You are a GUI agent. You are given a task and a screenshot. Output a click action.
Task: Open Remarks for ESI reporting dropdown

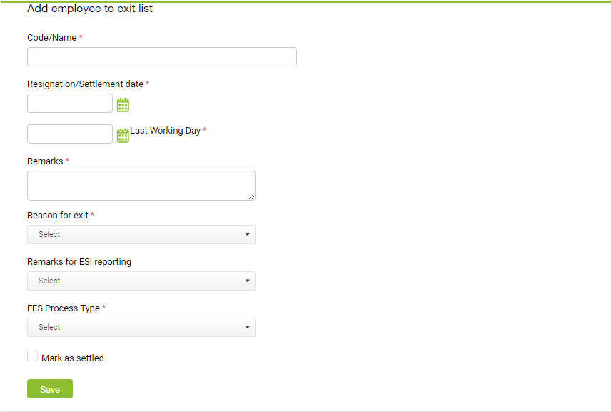pos(141,281)
